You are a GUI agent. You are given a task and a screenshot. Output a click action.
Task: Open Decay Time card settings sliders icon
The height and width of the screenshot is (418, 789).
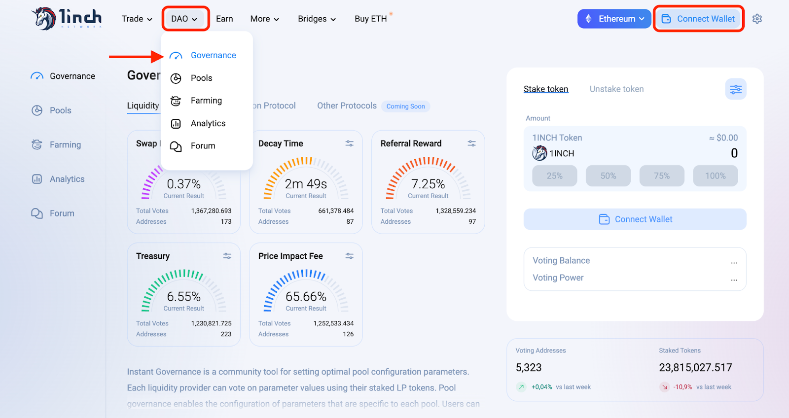[x=350, y=143]
